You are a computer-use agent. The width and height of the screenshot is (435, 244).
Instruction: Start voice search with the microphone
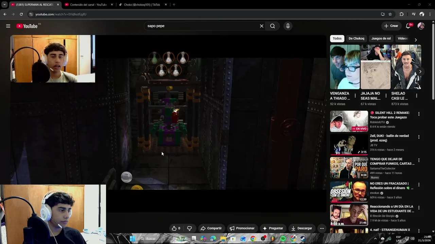tap(288, 26)
